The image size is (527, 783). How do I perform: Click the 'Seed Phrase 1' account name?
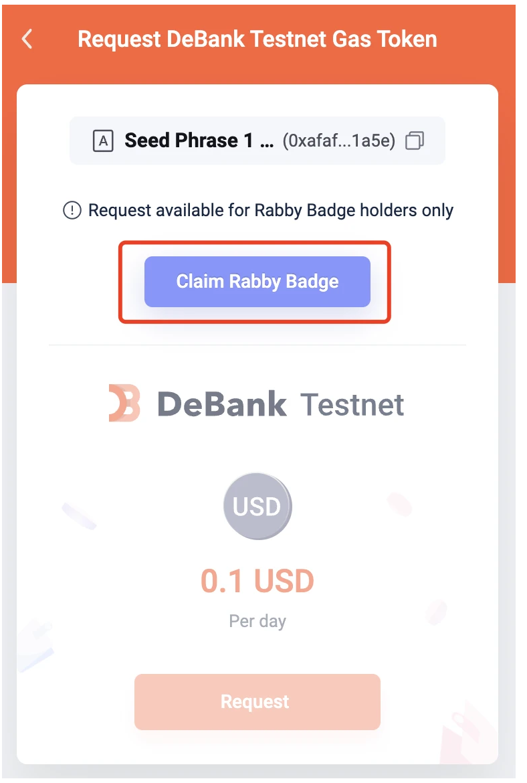pos(189,141)
